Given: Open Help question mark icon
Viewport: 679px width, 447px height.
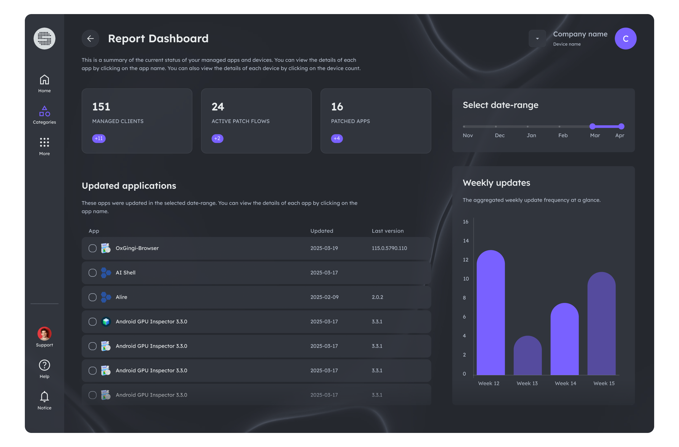Looking at the screenshot, I should point(44,365).
